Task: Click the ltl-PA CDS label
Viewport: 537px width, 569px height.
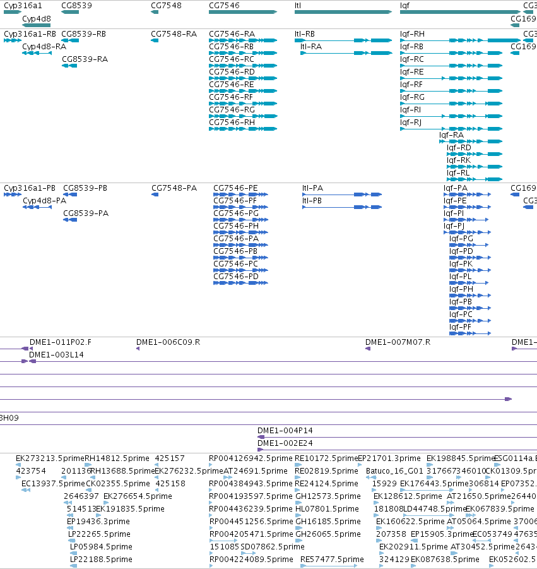Action: tap(312, 188)
